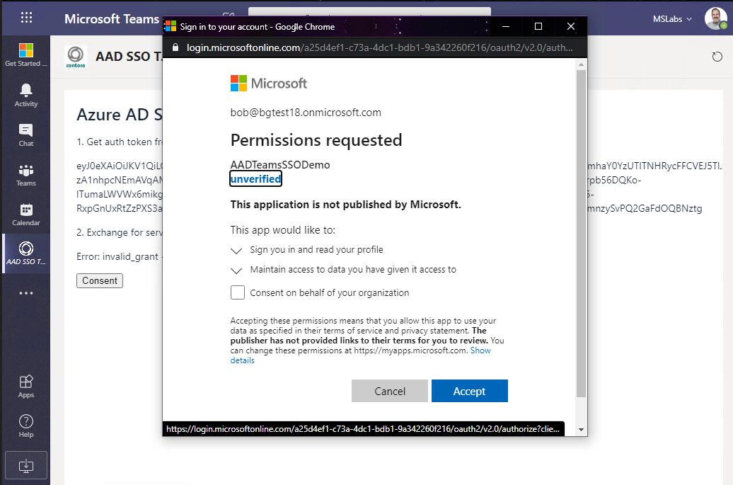Open Help in Teams sidebar
733x485 pixels.
coord(25,426)
